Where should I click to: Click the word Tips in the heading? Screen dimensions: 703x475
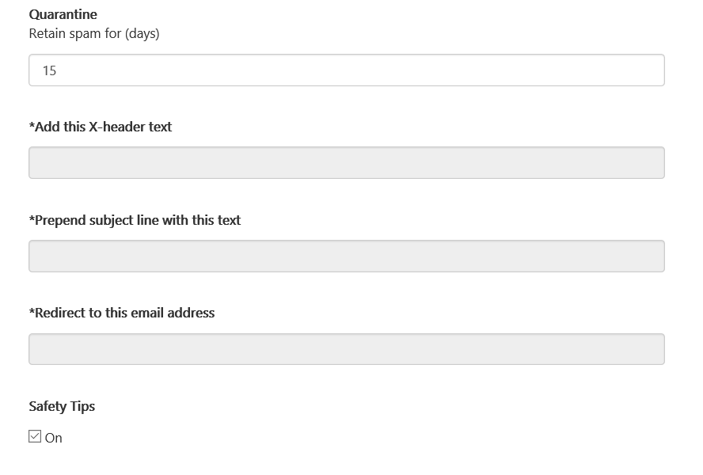(x=81, y=406)
